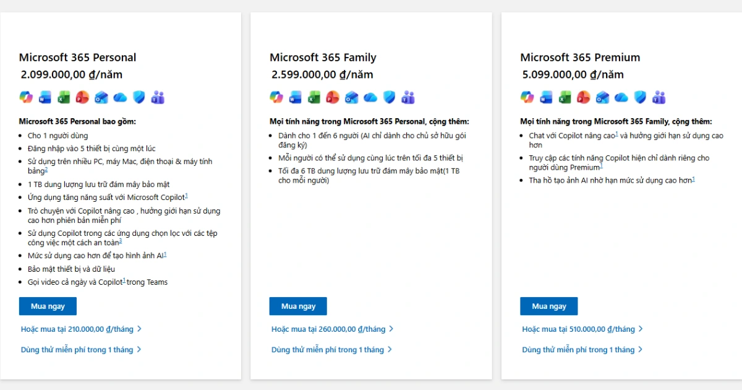Open footnote 1 after 'Chat với Copilot nâng cao'
This screenshot has height=390, width=742.
[x=617, y=133]
